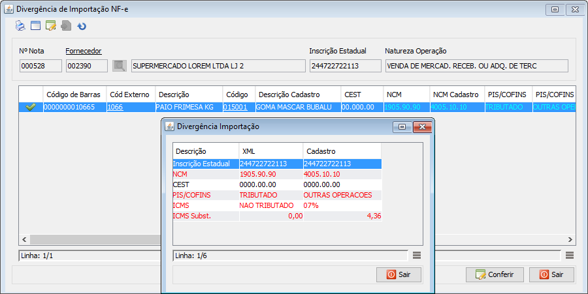Sort by Cód Externo column header

(x=131, y=95)
